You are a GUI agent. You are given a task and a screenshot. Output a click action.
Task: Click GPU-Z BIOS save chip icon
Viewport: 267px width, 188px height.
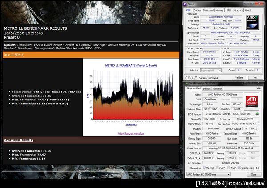click(257, 114)
